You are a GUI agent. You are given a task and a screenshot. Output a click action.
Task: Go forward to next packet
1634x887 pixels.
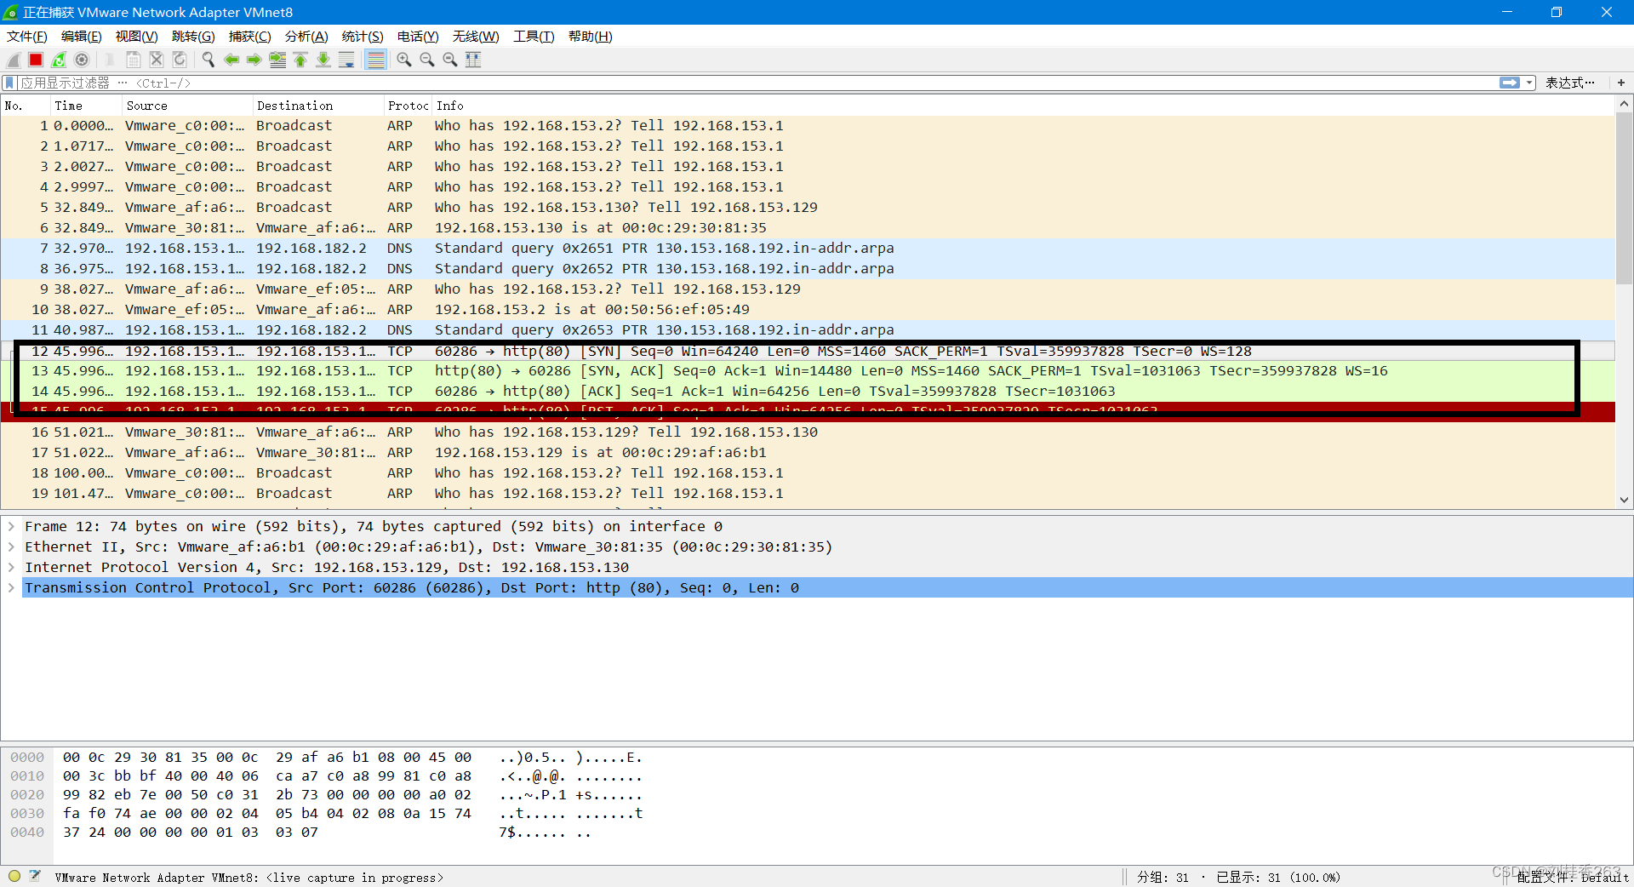click(x=254, y=60)
